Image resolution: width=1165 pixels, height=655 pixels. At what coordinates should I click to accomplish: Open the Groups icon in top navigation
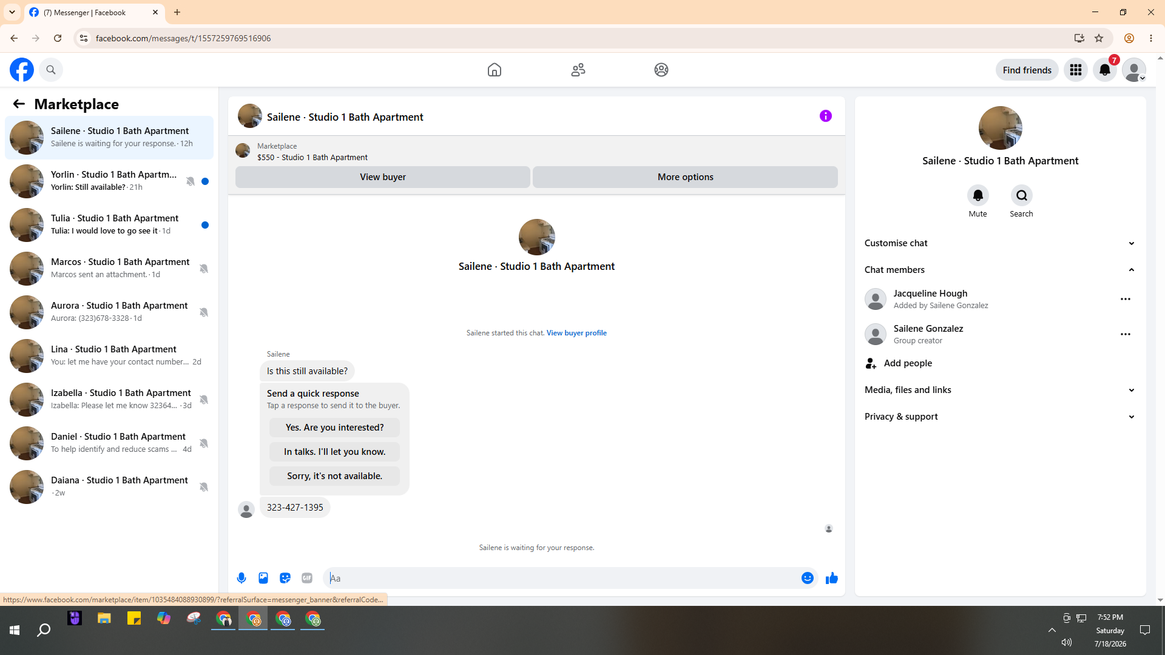[661, 70]
